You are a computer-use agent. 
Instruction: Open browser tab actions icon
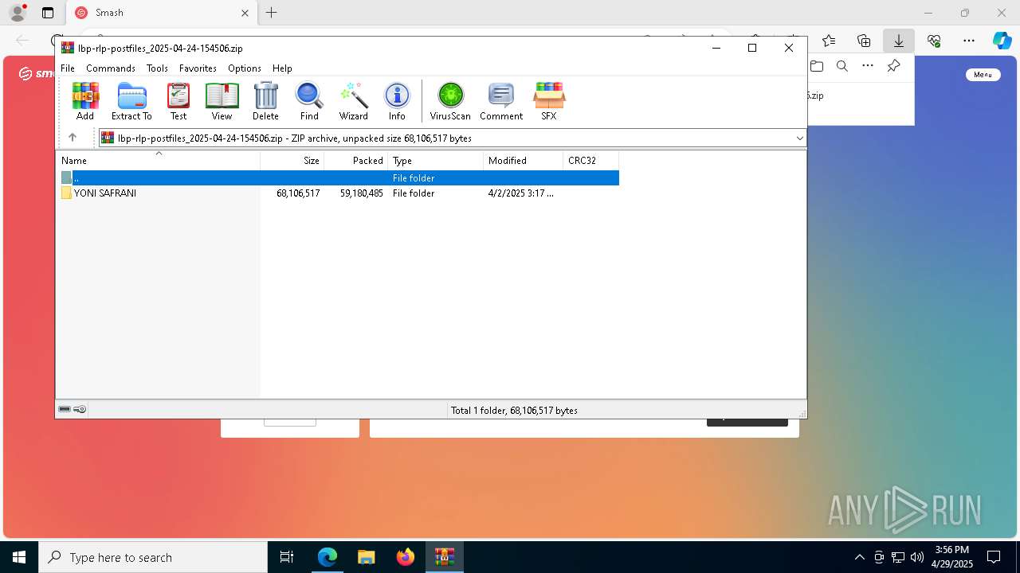pos(48,13)
